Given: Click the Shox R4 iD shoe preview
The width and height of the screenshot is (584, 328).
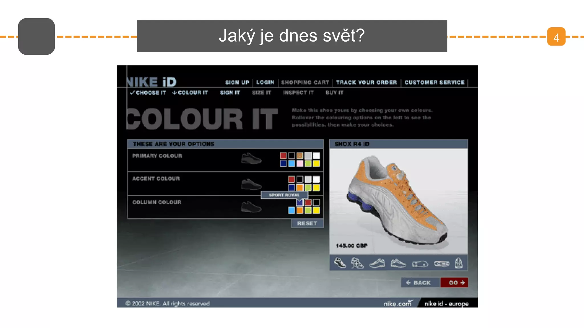Looking at the screenshot, I should point(398,201).
